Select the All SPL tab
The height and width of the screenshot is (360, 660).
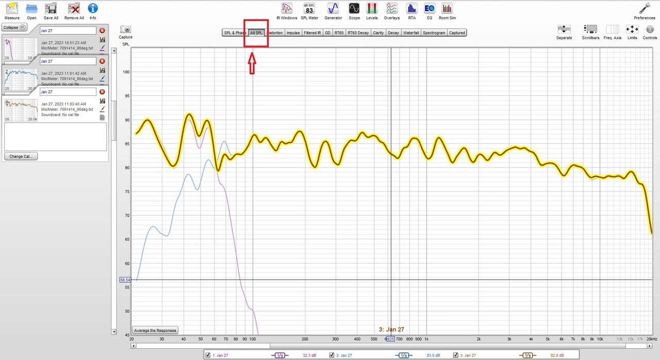click(256, 32)
